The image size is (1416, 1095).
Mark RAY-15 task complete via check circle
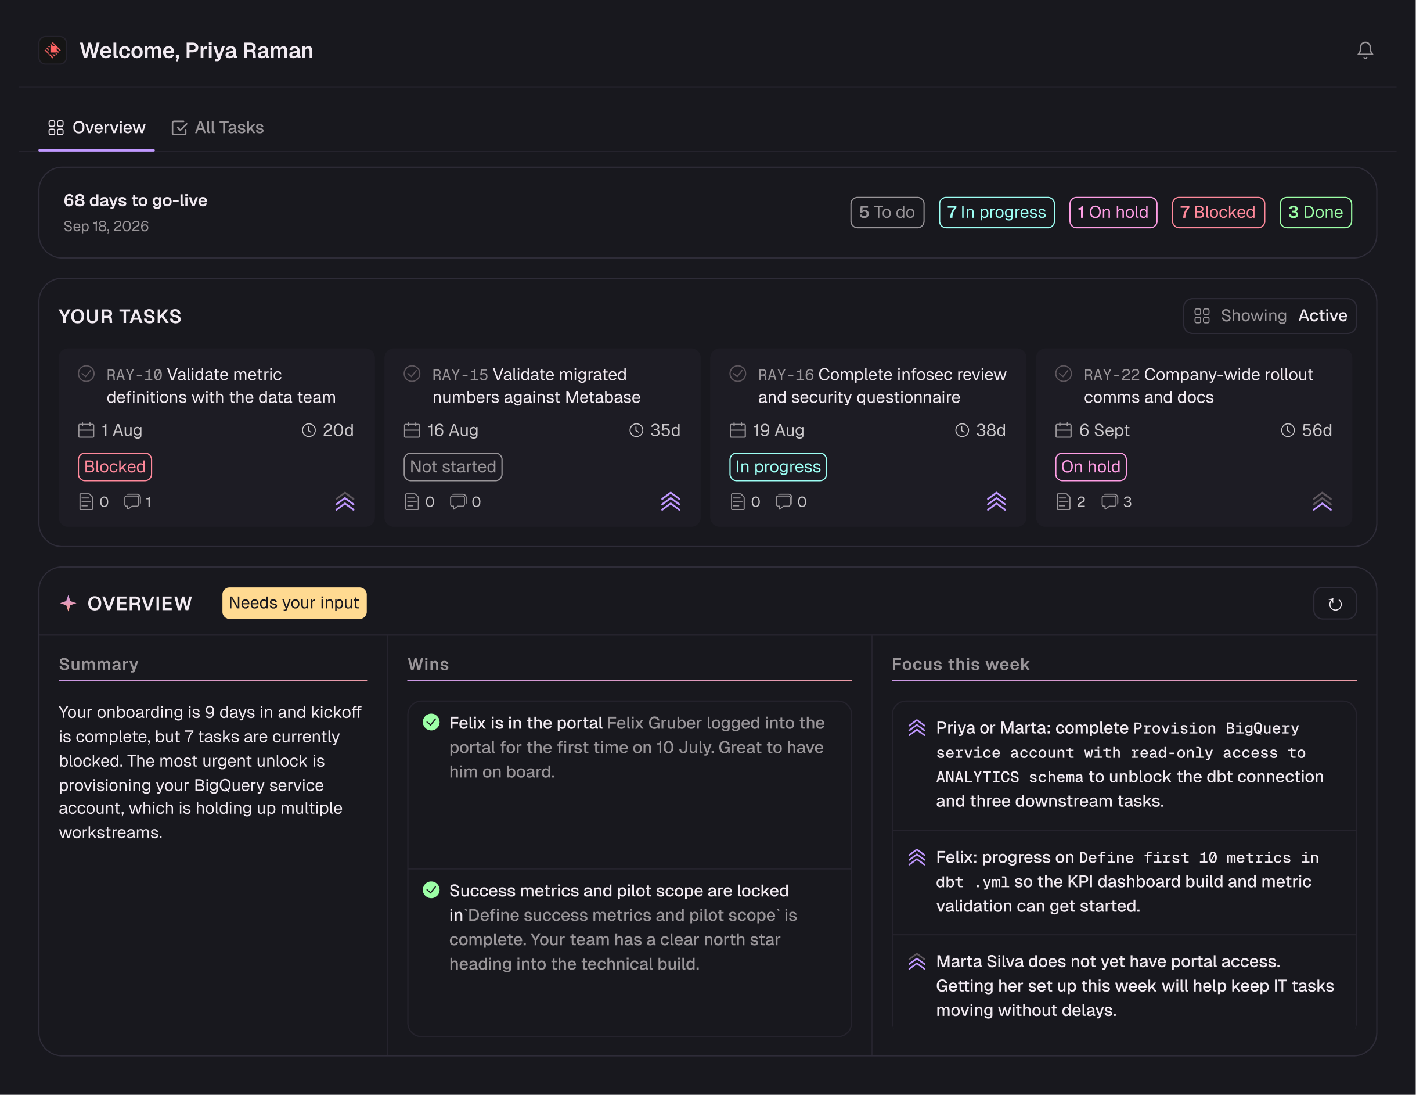[412, 374]
